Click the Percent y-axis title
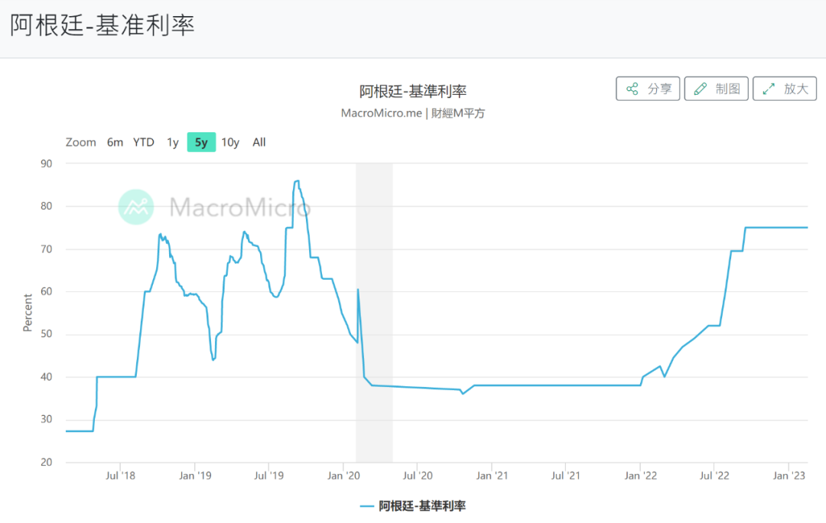826x523 pixels. (x=28, y=312)
